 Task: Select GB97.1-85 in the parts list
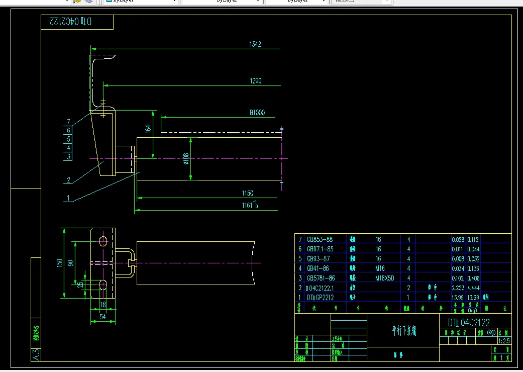pos(320,249)
